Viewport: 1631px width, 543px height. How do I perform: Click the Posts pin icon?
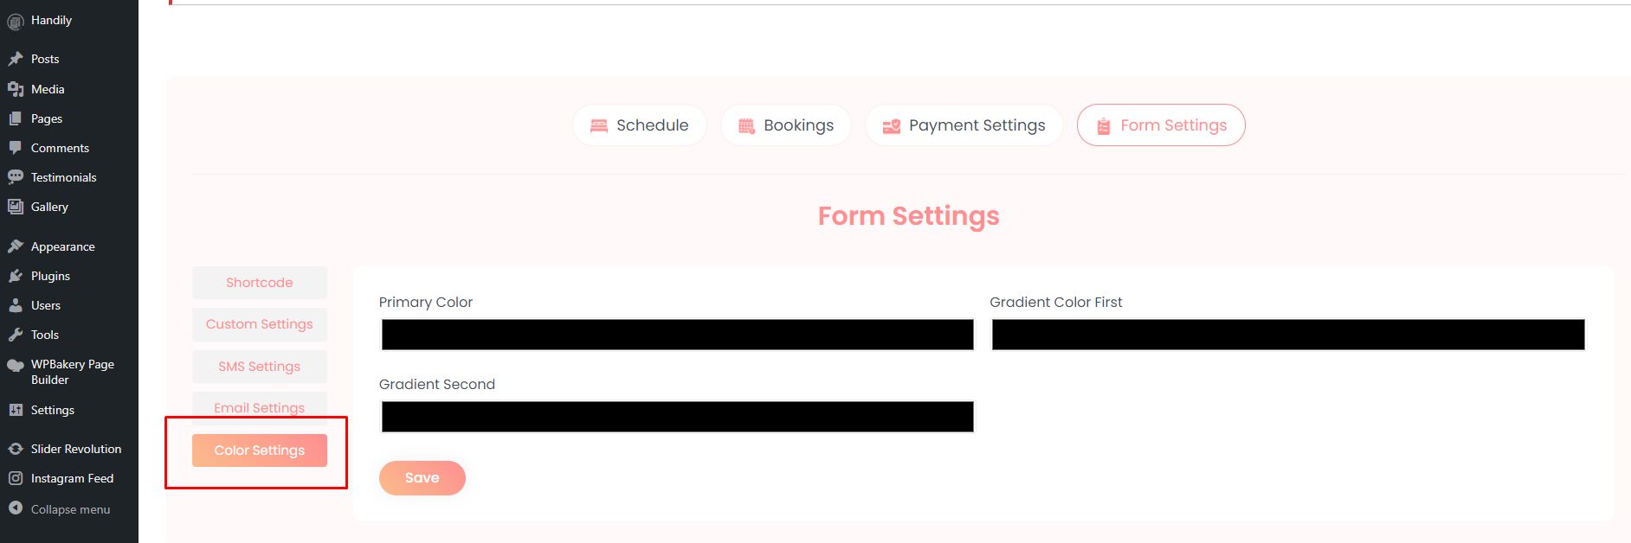[16, 59]
